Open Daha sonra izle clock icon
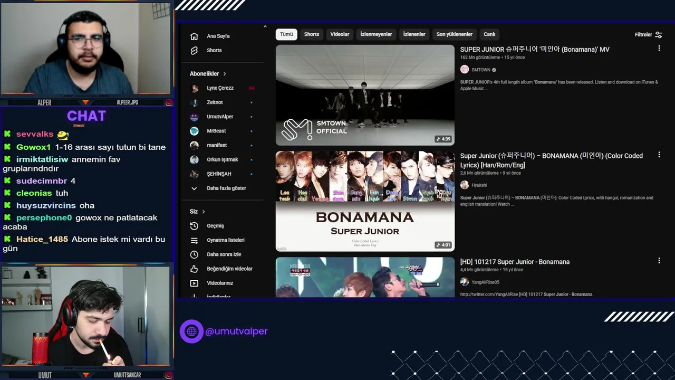 pos(194,254)
